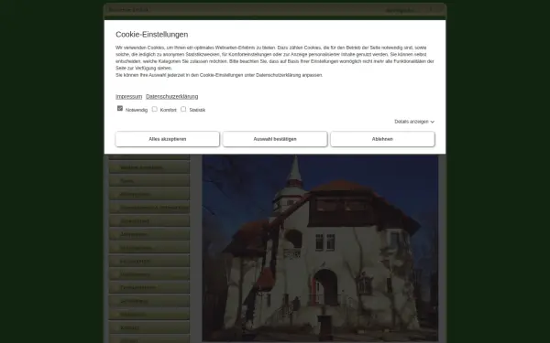Enable the Komfort cookies checkbox
The height and width of the screenshot is (343, 550).
[x=154, y=109]
